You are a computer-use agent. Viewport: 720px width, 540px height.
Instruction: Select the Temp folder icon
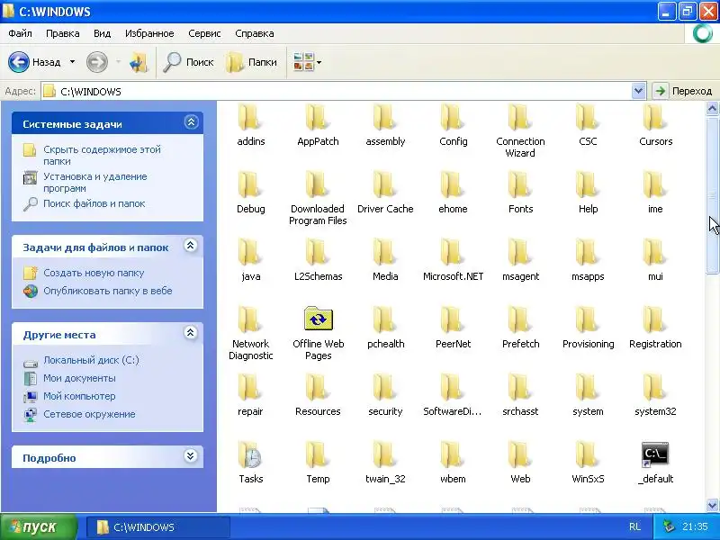318,454
